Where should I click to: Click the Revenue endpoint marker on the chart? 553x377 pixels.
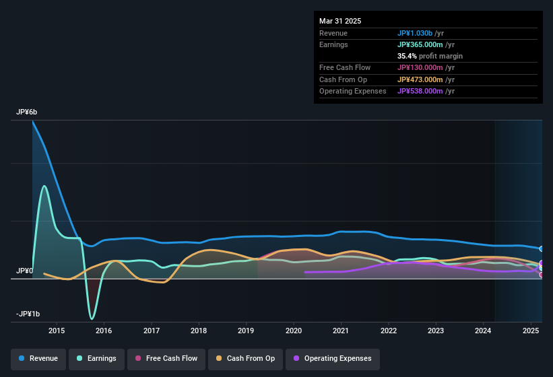[542, 248]
